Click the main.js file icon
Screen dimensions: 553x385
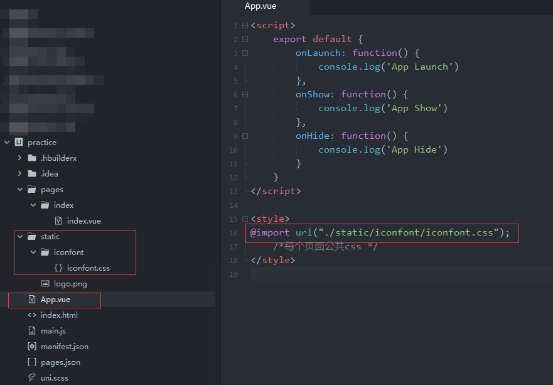32,330
